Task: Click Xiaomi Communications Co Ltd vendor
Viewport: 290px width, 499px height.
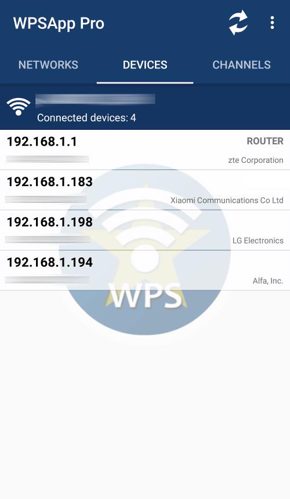Action: tap(227, 201)
